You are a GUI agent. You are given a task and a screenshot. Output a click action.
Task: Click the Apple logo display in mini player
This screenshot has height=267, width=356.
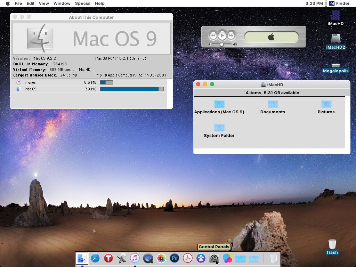tap(271, 37)
